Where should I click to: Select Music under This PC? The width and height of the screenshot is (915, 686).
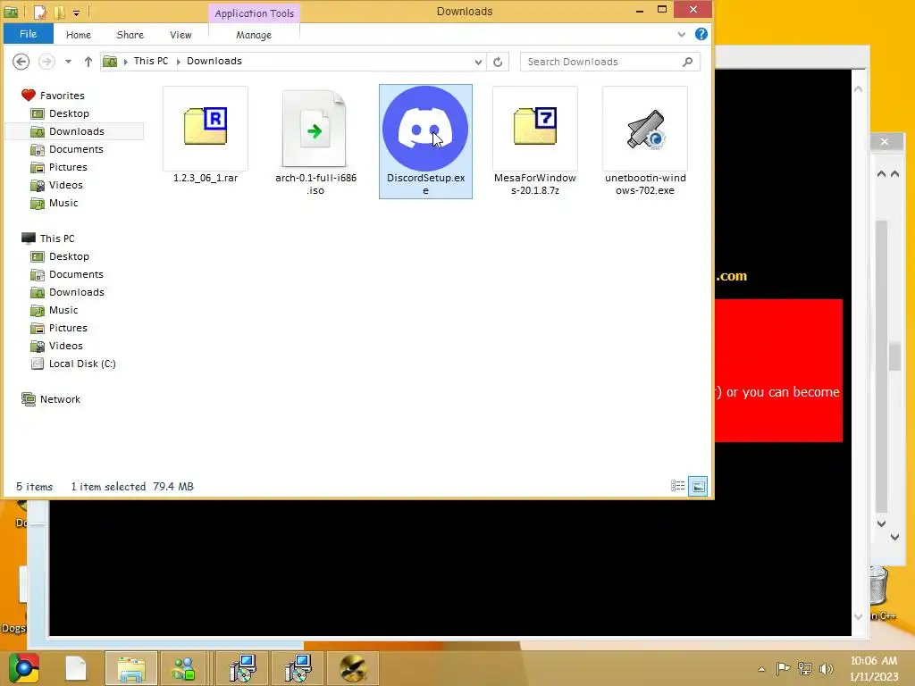click(63, 310)
